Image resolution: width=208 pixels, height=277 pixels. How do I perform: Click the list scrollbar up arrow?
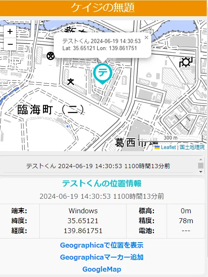pos(201,159)
